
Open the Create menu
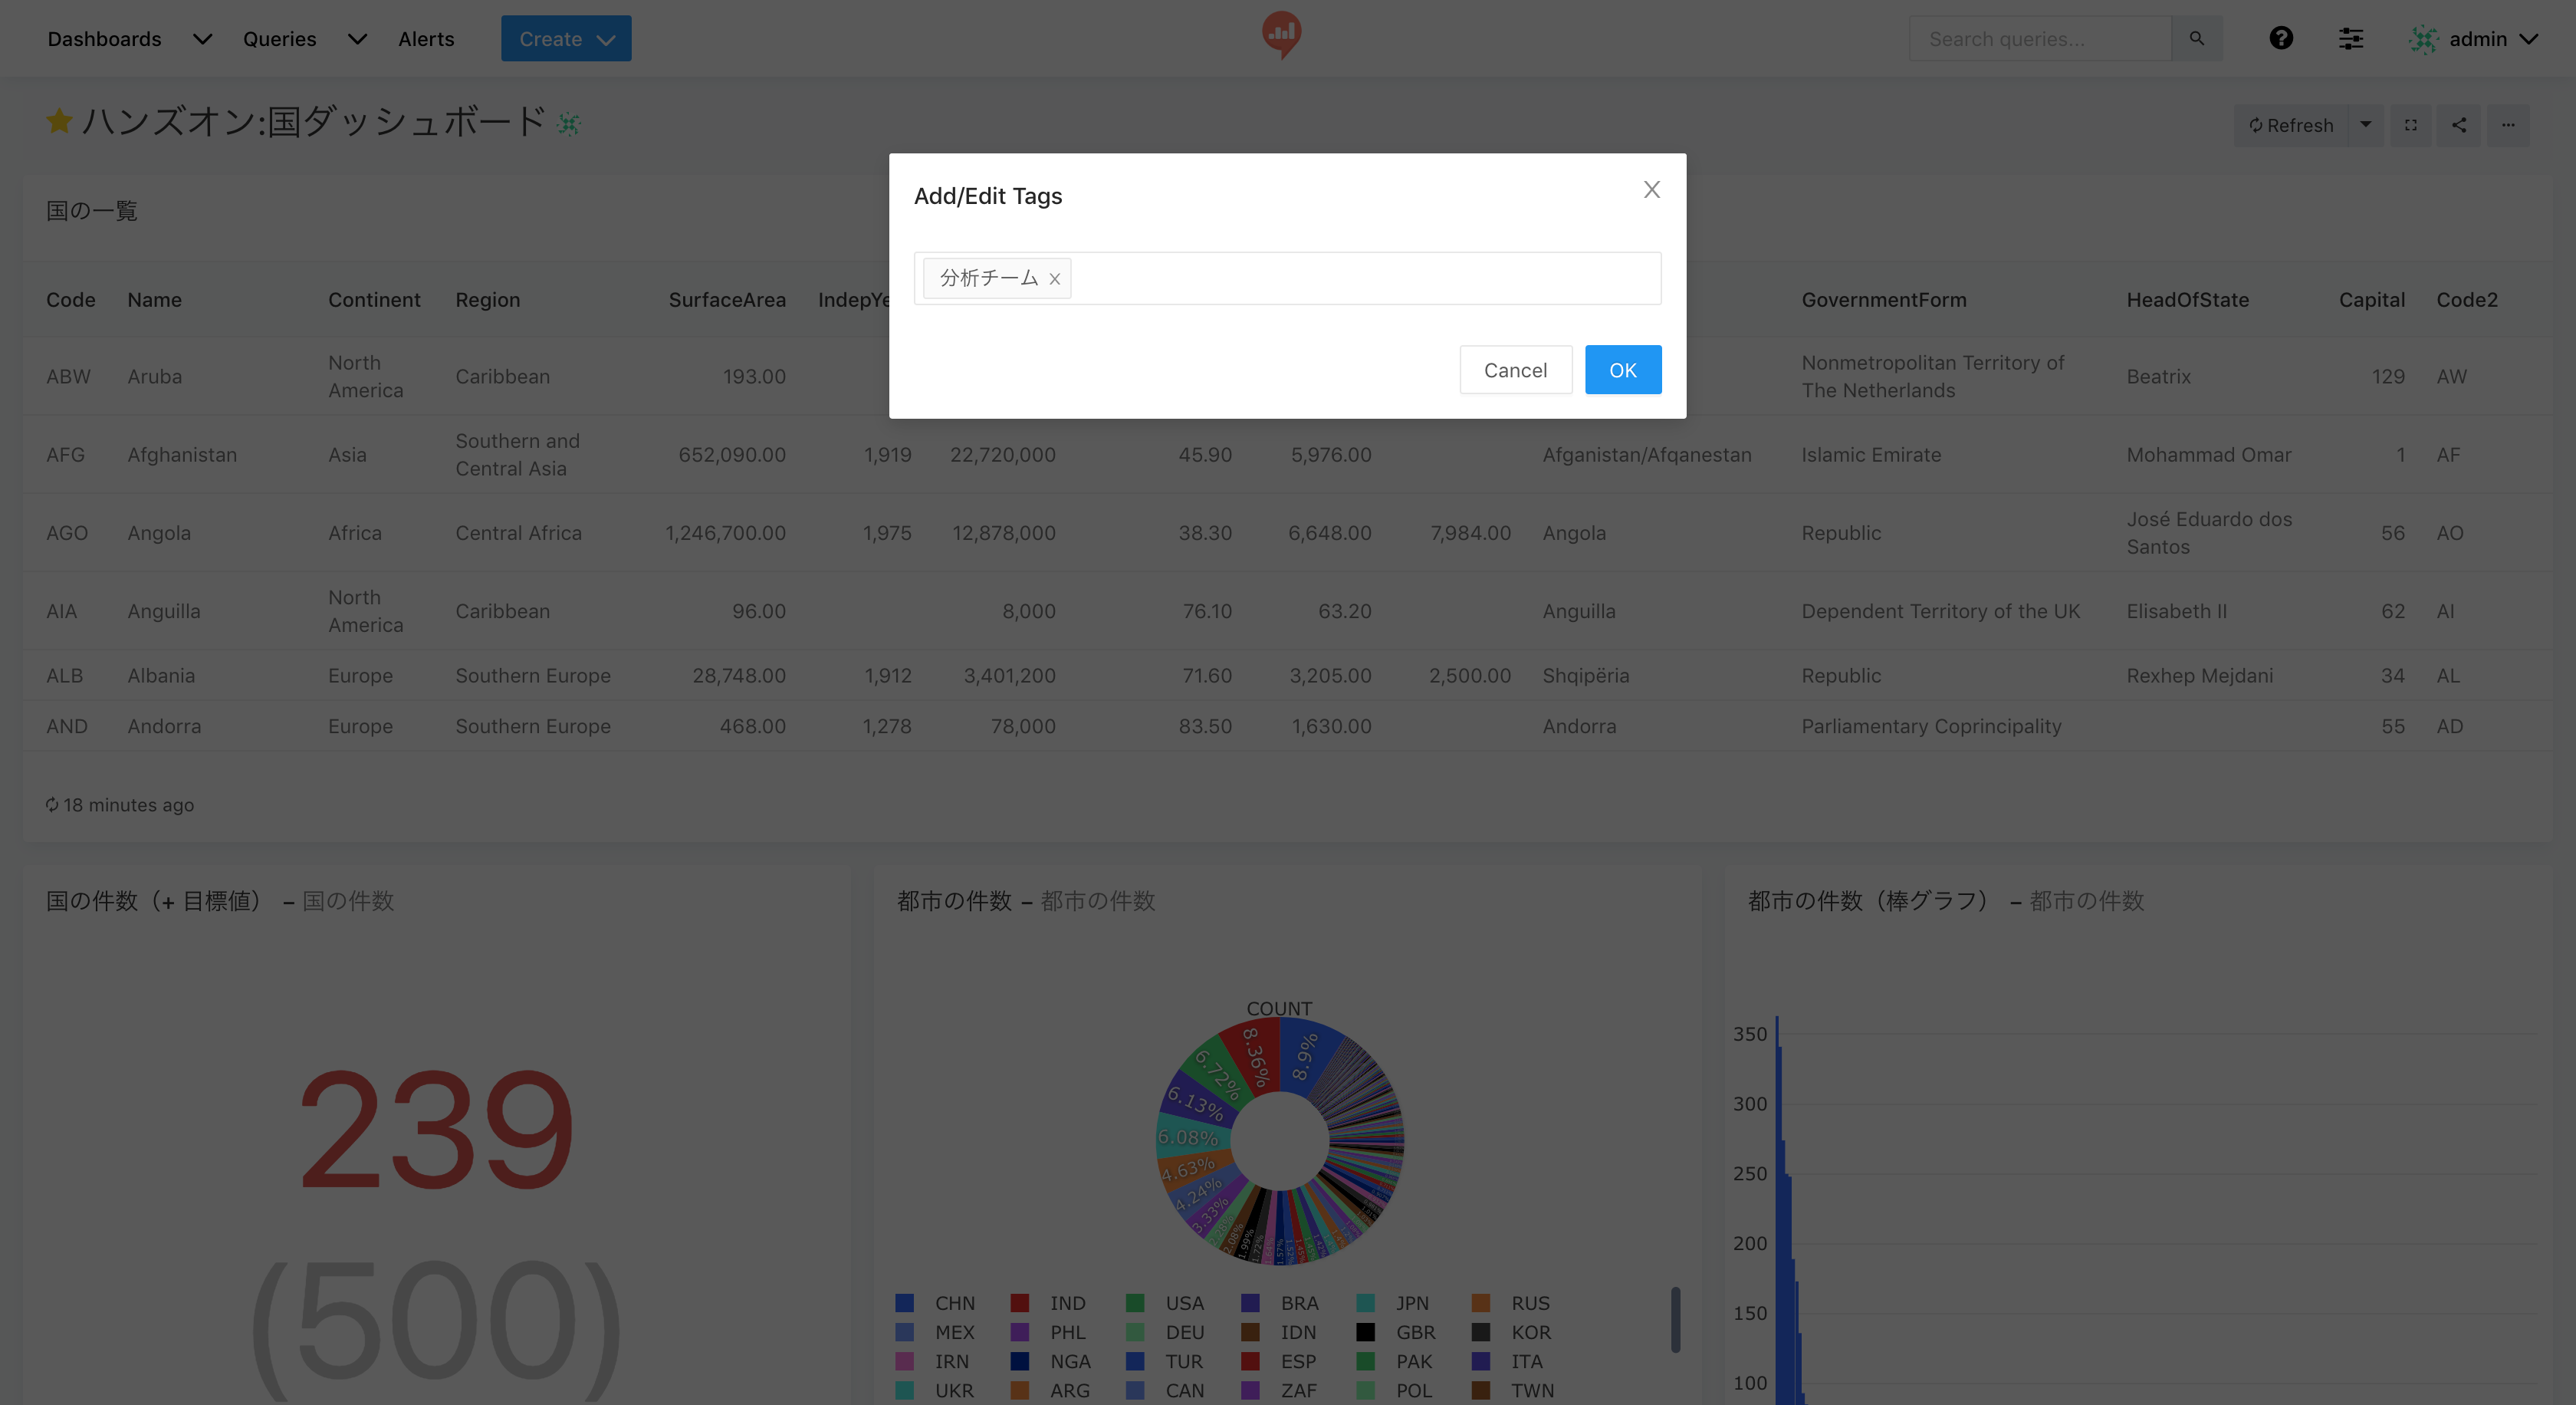(566, 39)
